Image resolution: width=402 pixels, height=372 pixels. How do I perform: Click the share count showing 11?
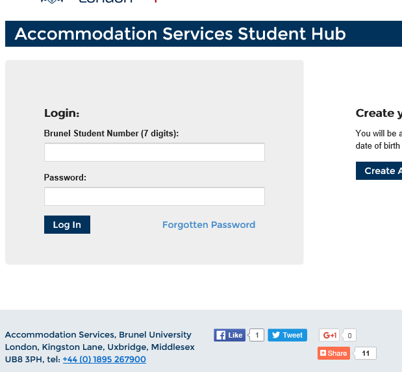click(x=366, y=353)
